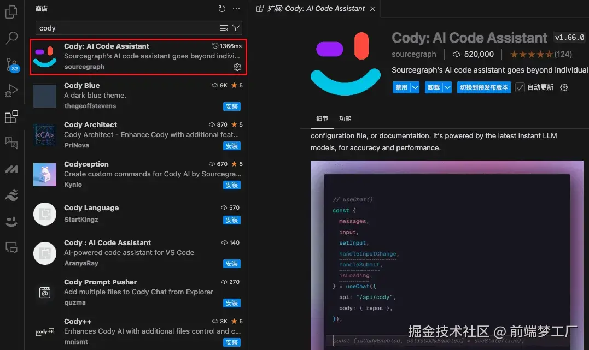The image size is (589, 350).
Task: Select the Cody Language list title
Action: click(91, 208)
